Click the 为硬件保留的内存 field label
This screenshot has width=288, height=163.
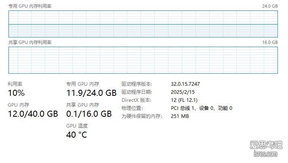tap(142, 116)
